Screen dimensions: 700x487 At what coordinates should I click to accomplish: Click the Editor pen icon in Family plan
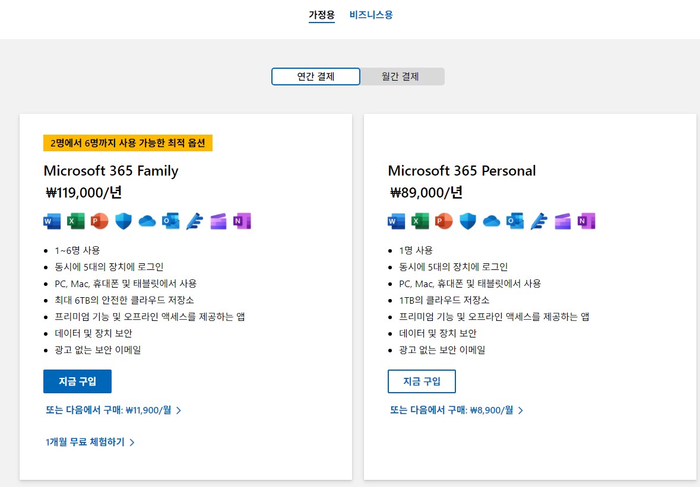(x=195, y=221)
